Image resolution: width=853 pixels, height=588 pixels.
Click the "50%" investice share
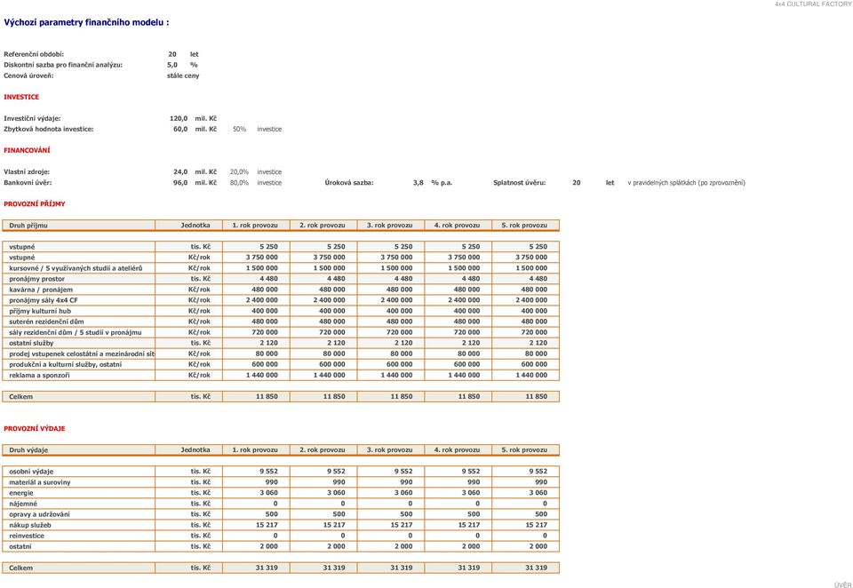tap(239, 129)
